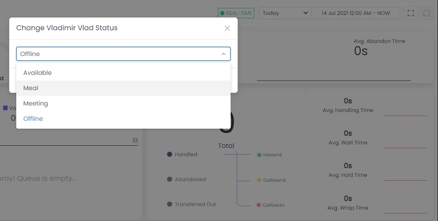
Task: Click the Transferred Out legend label
Action: [x=195, y=204]
